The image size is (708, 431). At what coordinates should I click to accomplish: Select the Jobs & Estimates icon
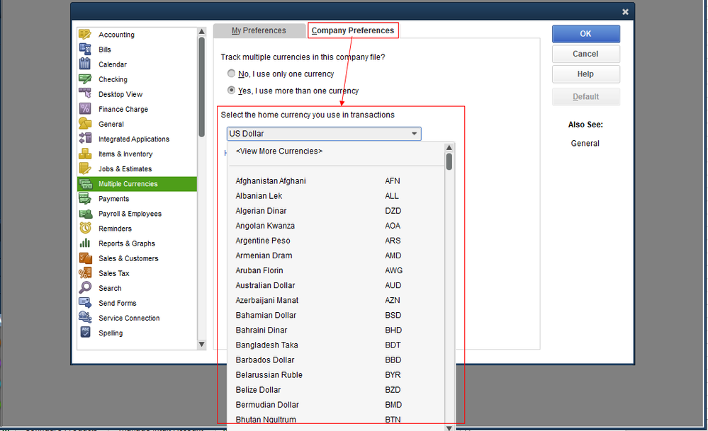click(85, 168)
